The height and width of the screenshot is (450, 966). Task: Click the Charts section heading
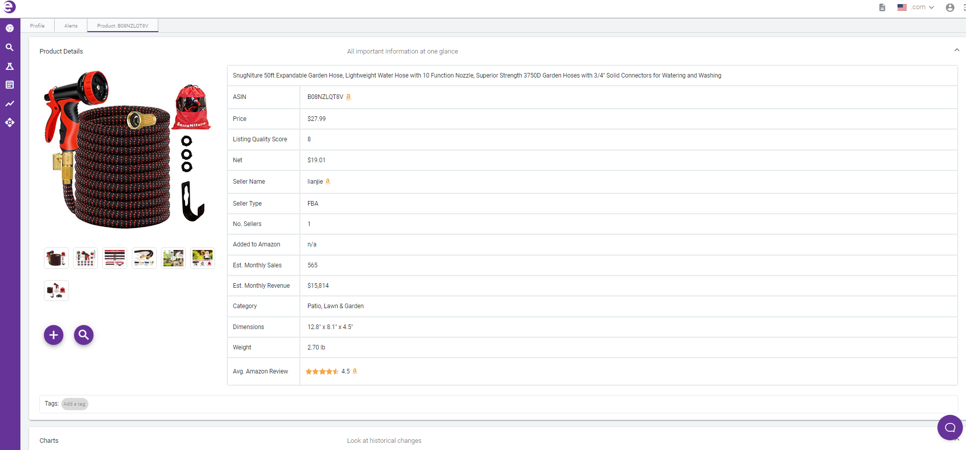pyautogui.click(x=49, y=441)
